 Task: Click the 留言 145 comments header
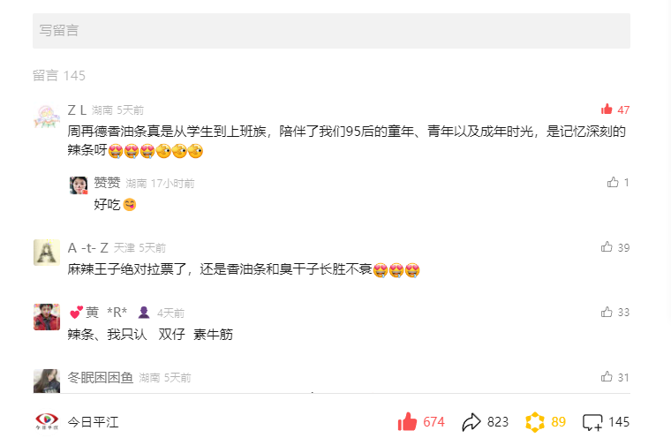(59, 75)
